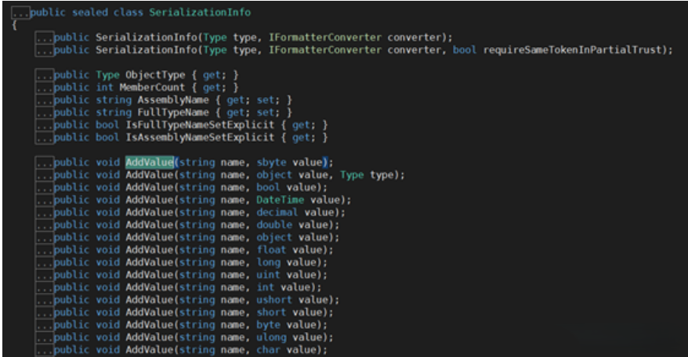Click IFormatterConverter type in first constructor
The width and height of the screenshot is (688, 357).
292,38
